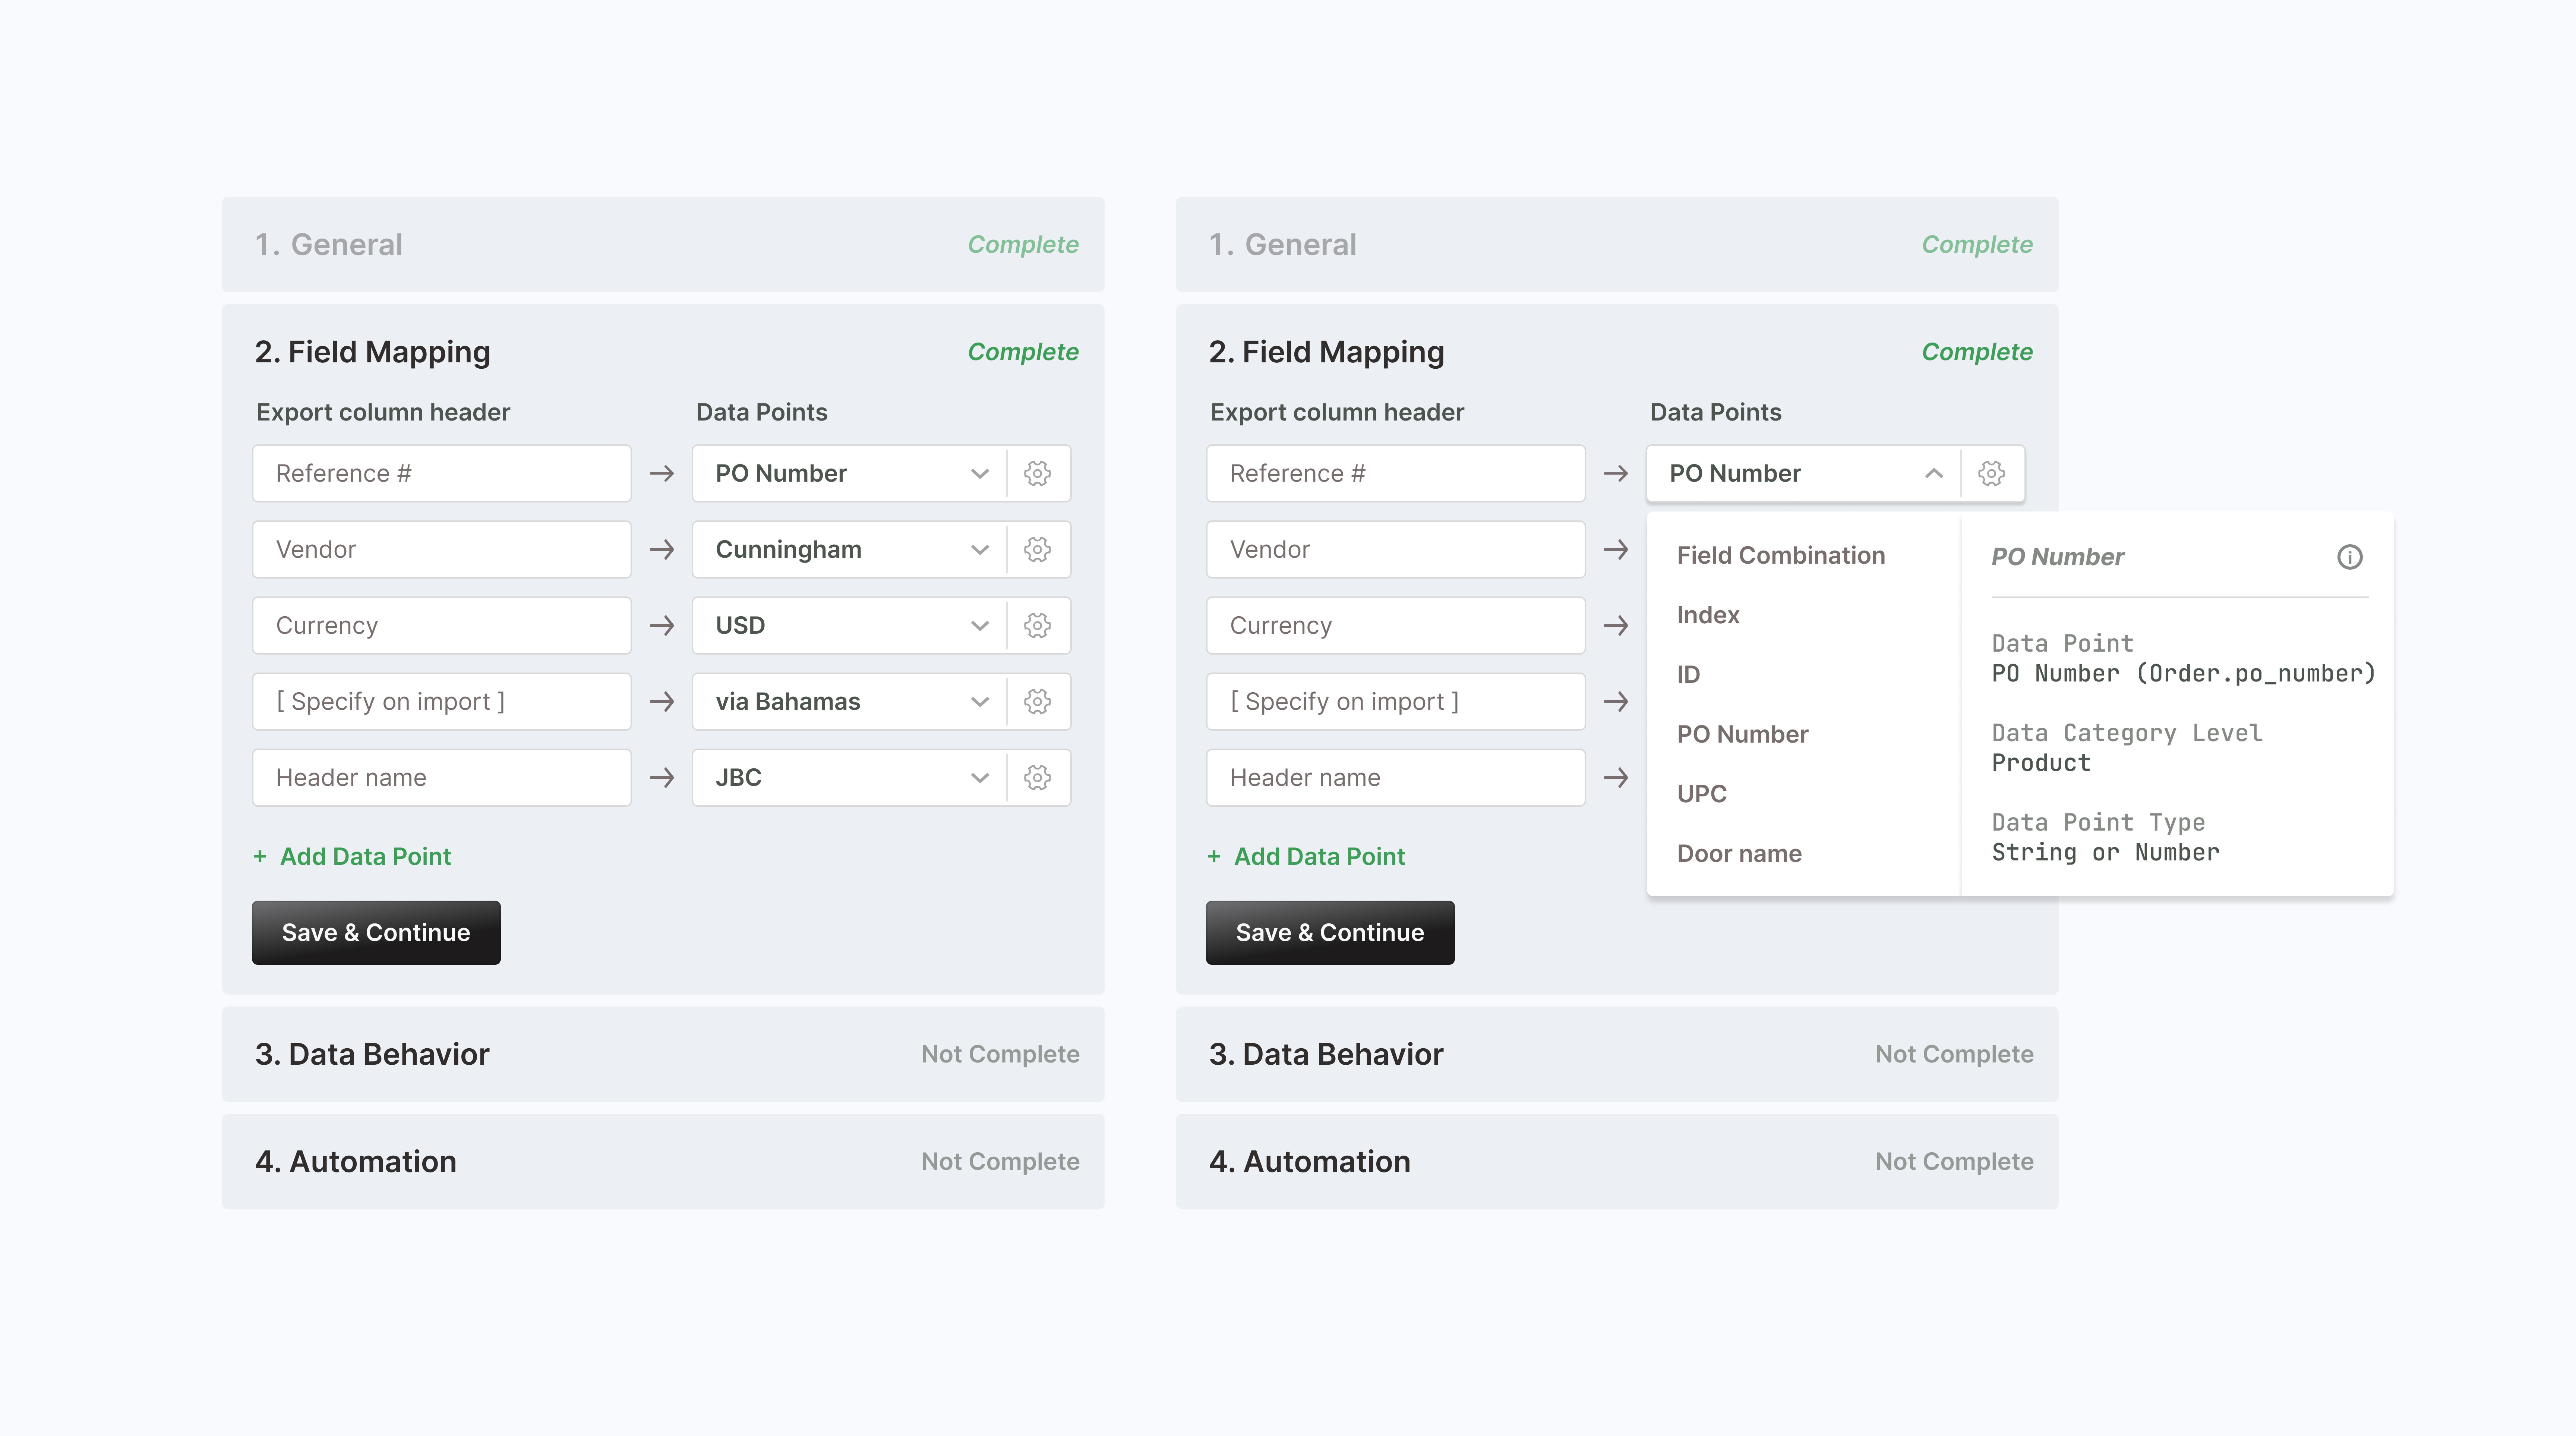This screenshot has width=2576, height=1436.
Task: Click the gear beside the Currency row dropdown
Action: point(1038,625)
